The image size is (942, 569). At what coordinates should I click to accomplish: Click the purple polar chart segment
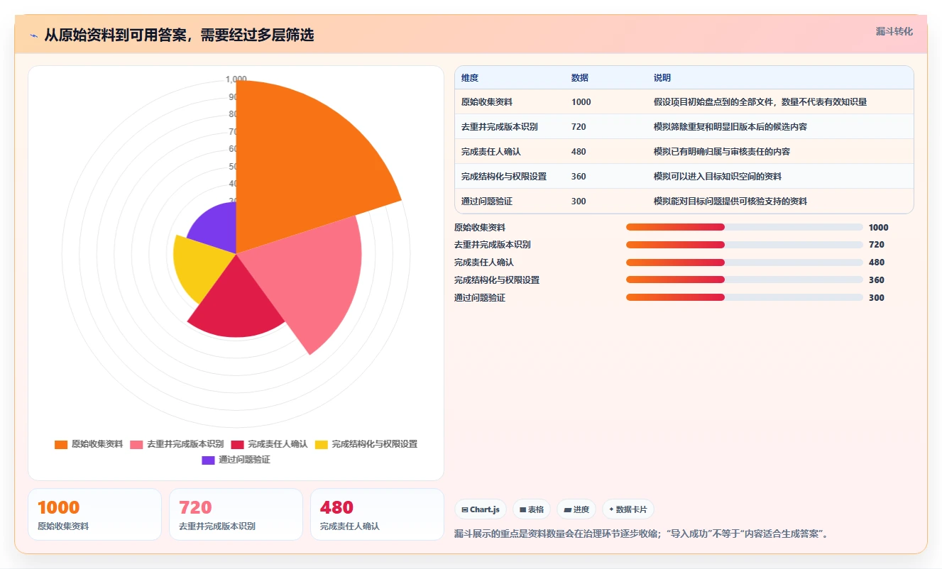tap(217, 231)
